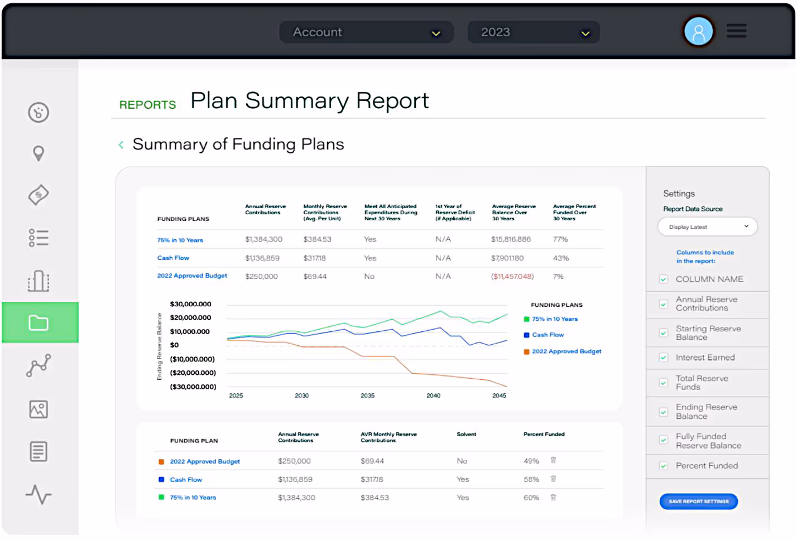The height and width of the screenshot is (540, 797).
Task: Open the Account dropdown
Action: [x=366, y=32]
